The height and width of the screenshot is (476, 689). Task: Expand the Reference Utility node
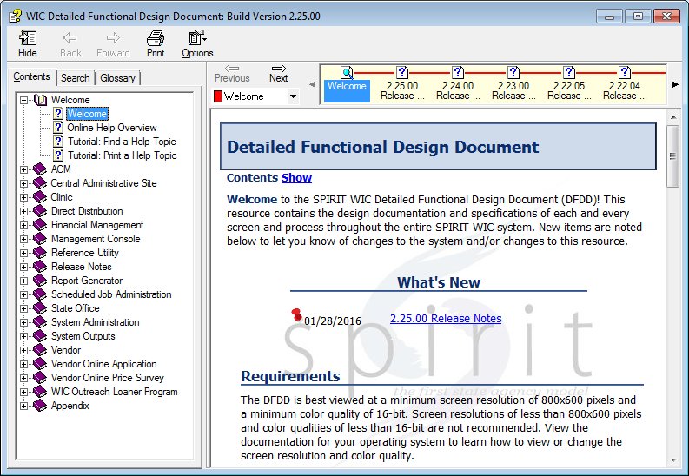(24, 253)
